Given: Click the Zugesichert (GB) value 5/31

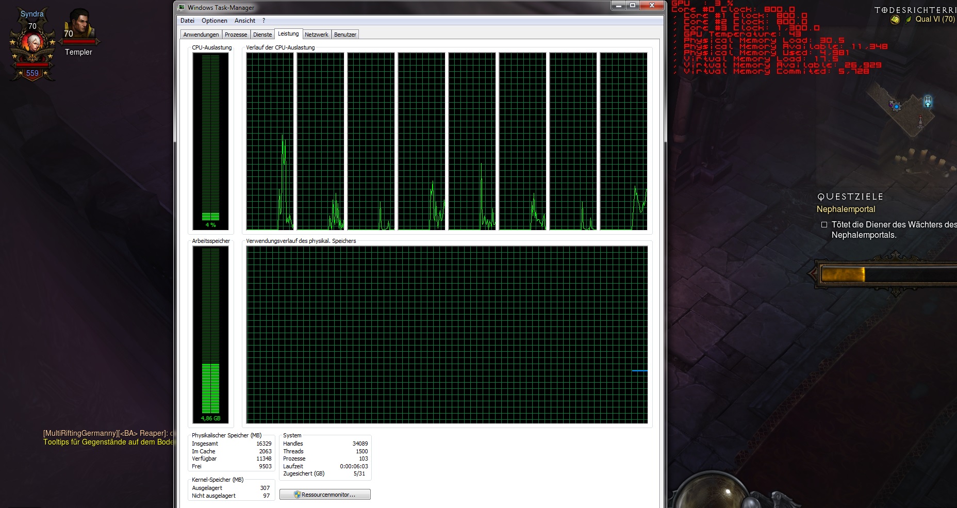Looking at the screenshot, I should 359,473.
